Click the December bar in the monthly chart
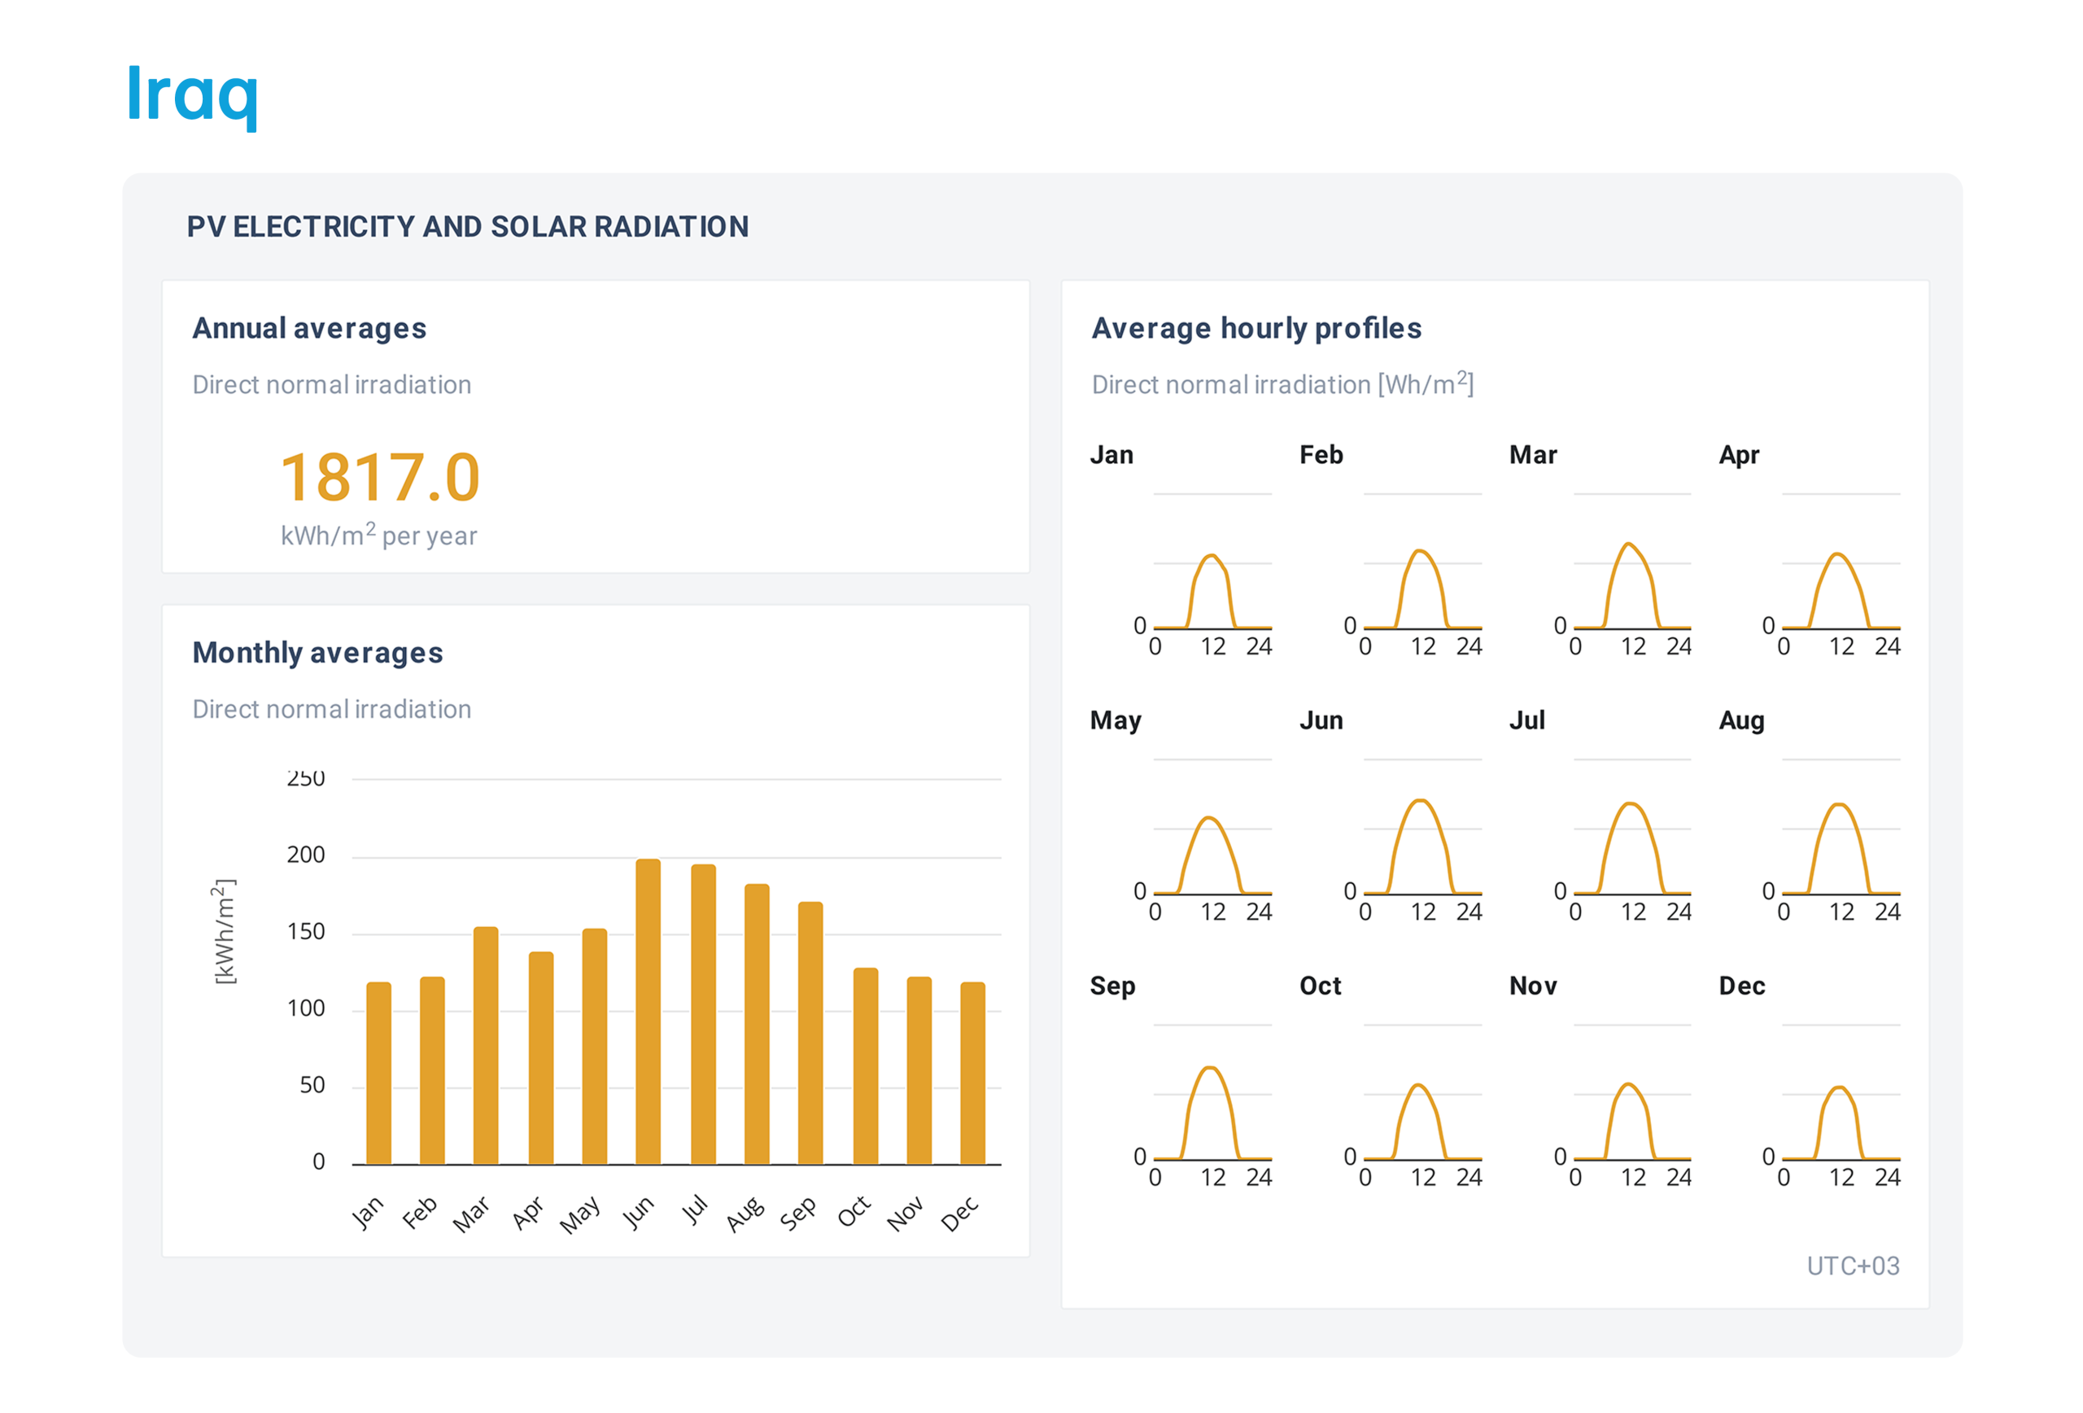The image size is (2083, 1413). 972,1074
